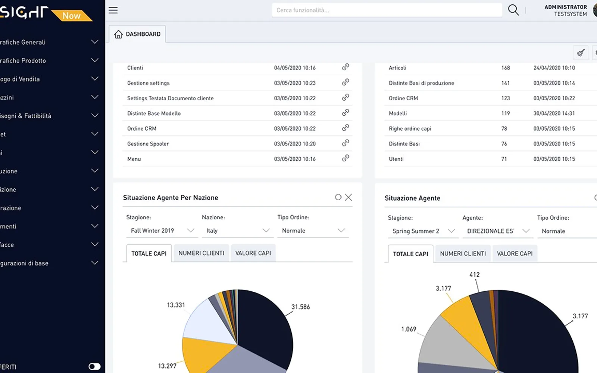Click the home icon in Dashboard tab

118,34
